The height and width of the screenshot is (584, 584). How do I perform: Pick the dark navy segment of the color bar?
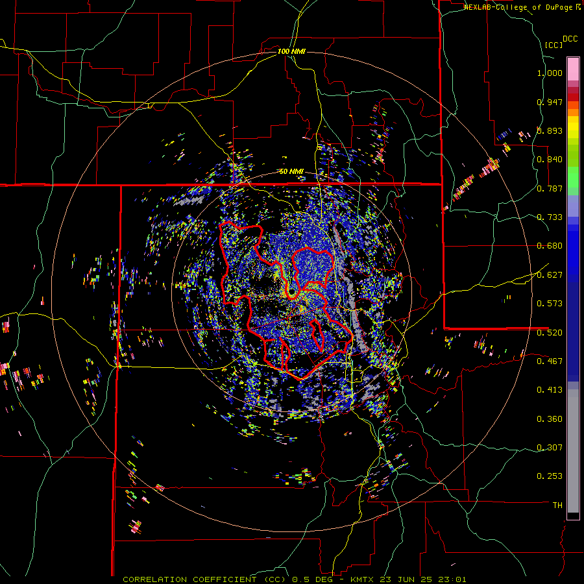(573, 332)
